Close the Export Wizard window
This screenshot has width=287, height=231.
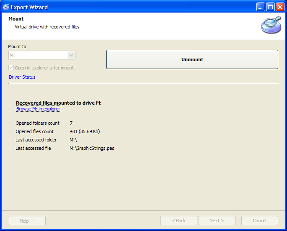click(280, 7)
